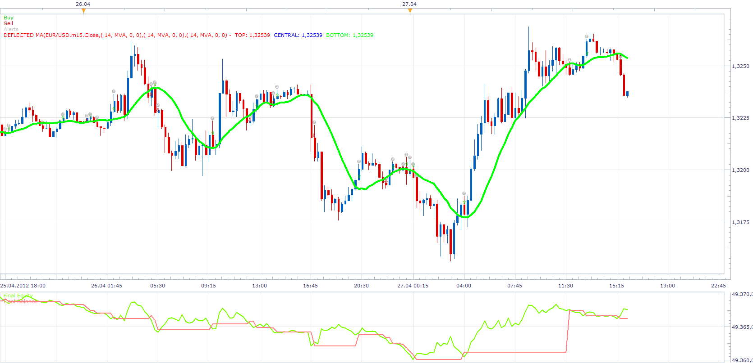Click the 1,3250 price axis label
This screenshot has width=753, height=363.
tap(740, 66)
